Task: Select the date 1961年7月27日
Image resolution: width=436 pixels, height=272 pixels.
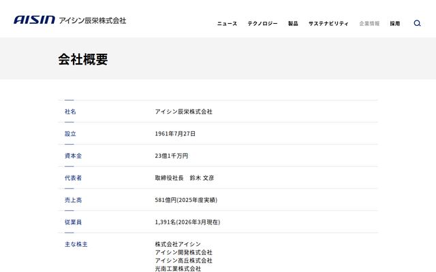Action: (175, 134)
